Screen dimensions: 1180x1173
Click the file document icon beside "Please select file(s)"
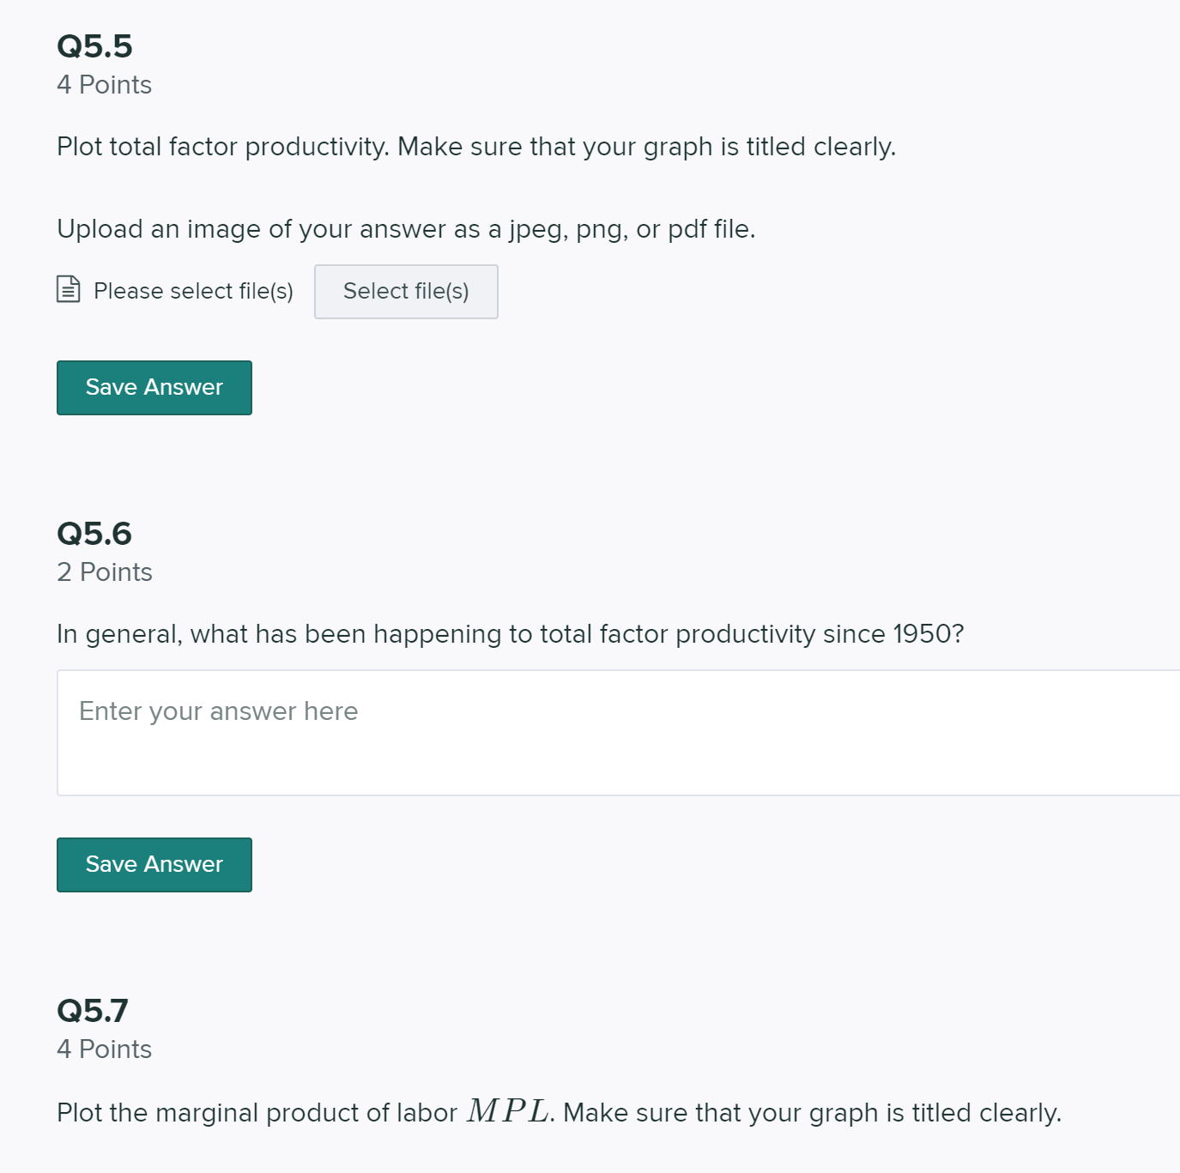coord(68,291)
